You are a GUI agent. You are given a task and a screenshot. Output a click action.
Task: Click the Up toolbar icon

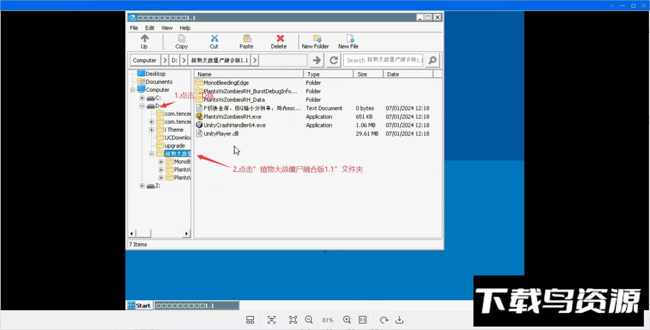145,42
